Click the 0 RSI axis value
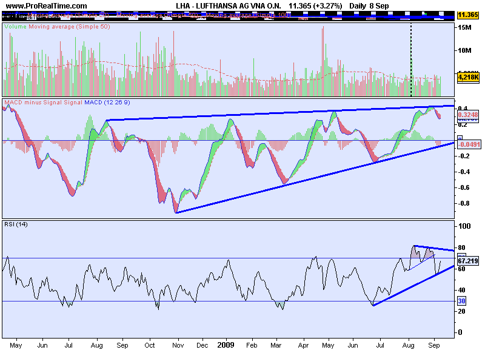This screenshot has width=485, height=364. [460, 332]
